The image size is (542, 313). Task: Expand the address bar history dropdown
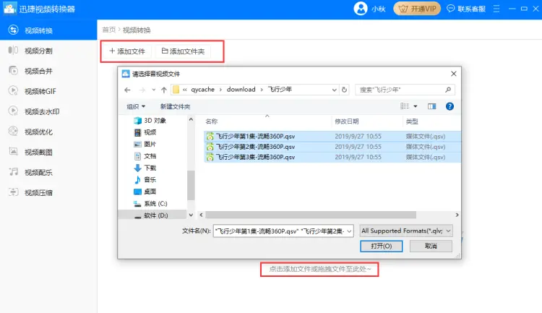pos(335,90)
